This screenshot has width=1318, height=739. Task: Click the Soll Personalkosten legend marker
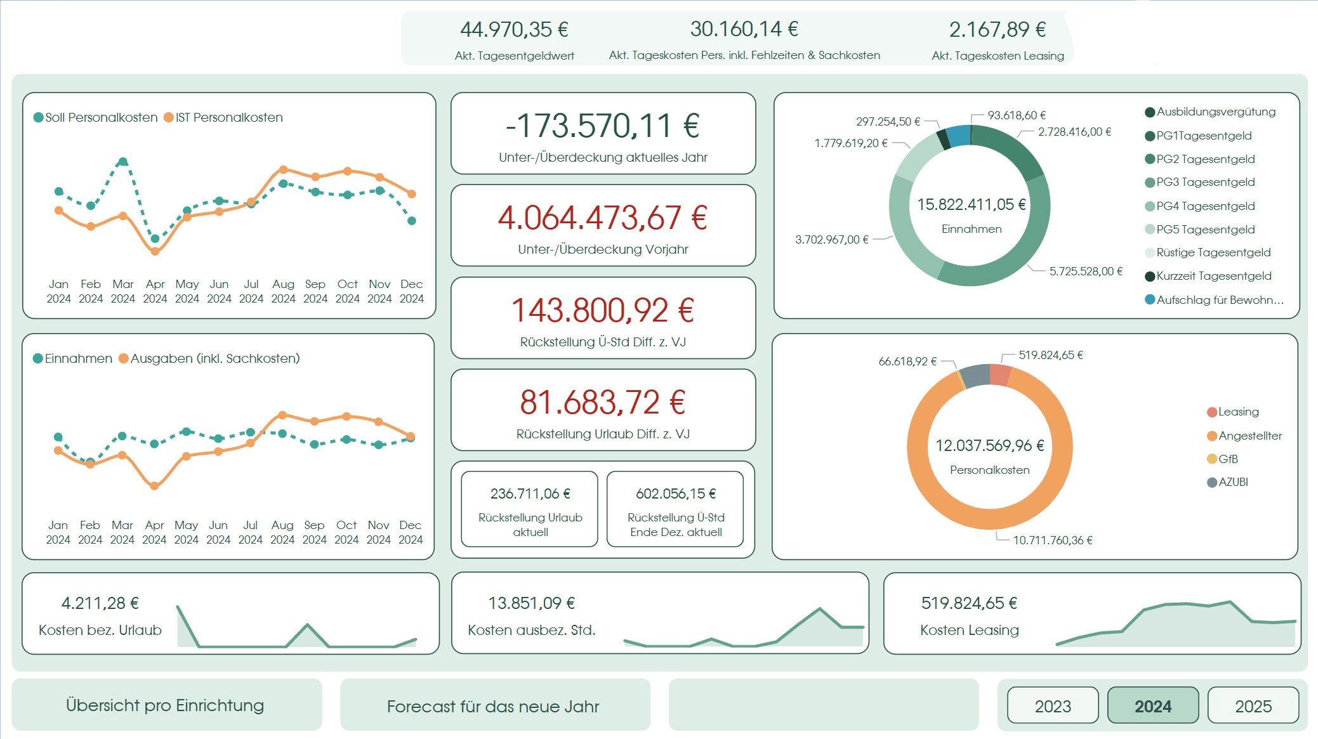click(x=38, y=117)
